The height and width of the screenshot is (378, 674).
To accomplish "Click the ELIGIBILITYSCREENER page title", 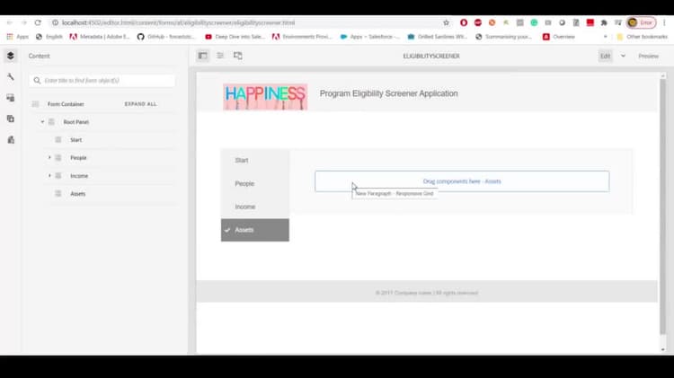I will pos(431,56).
